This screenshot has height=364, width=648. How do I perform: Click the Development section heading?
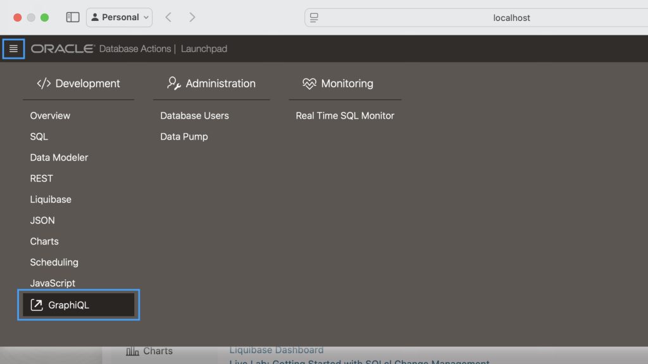(x=87, y=83)
